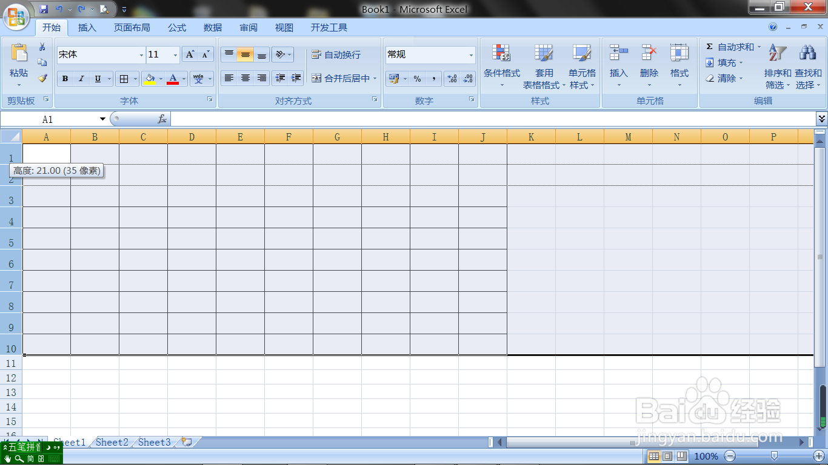Set top vertical alignment

[229, 54]
